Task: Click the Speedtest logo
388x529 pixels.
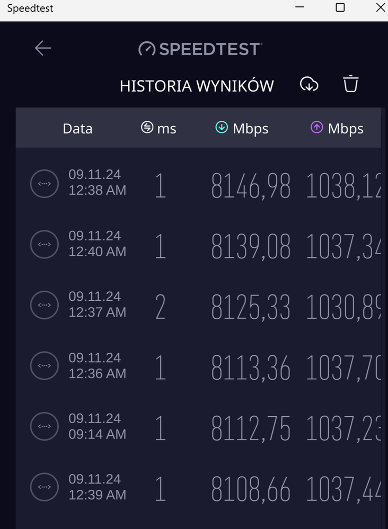Action: (200, 49)
